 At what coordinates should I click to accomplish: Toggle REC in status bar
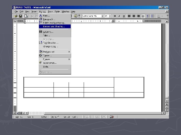tap(86, 117)
